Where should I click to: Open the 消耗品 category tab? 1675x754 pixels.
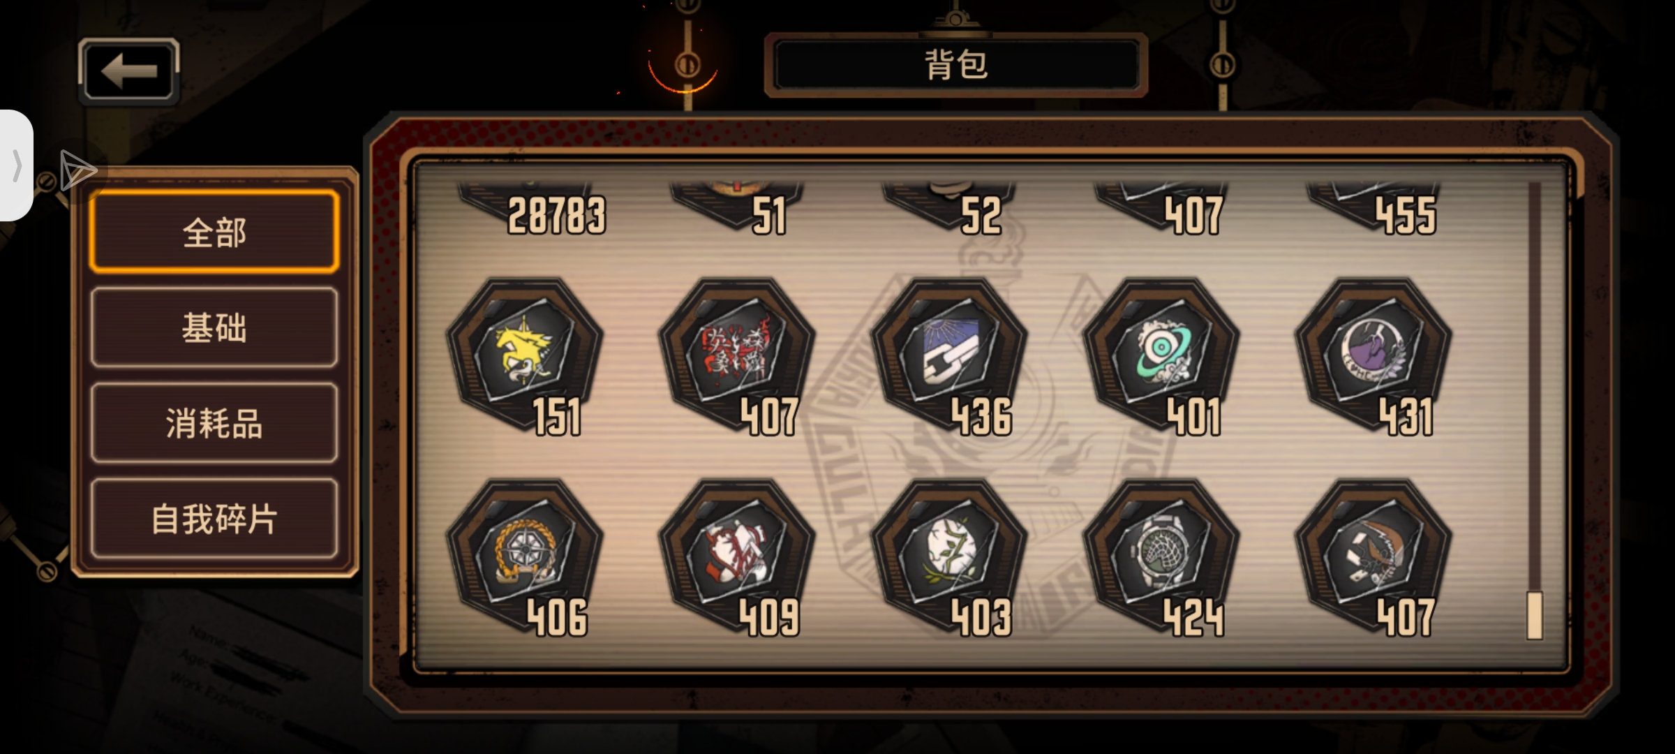coord(214,423)
